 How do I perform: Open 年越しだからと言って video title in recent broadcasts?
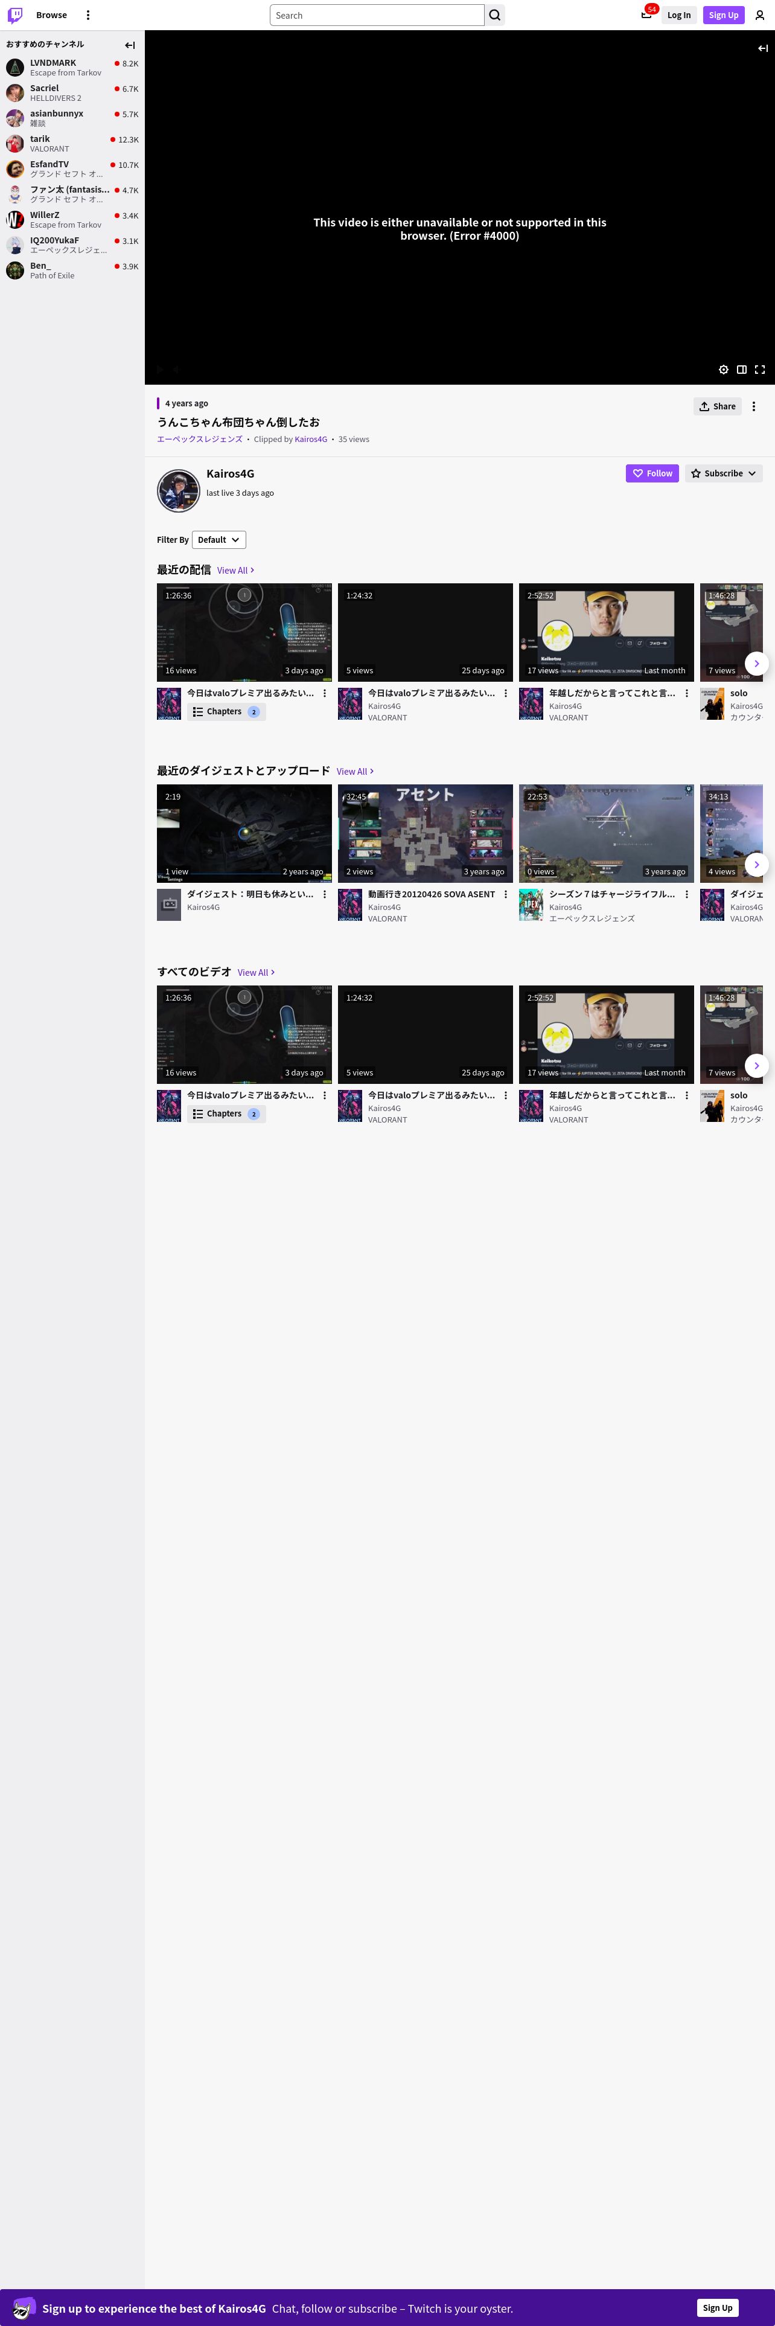pyautogui.click(x=611, y=693)
